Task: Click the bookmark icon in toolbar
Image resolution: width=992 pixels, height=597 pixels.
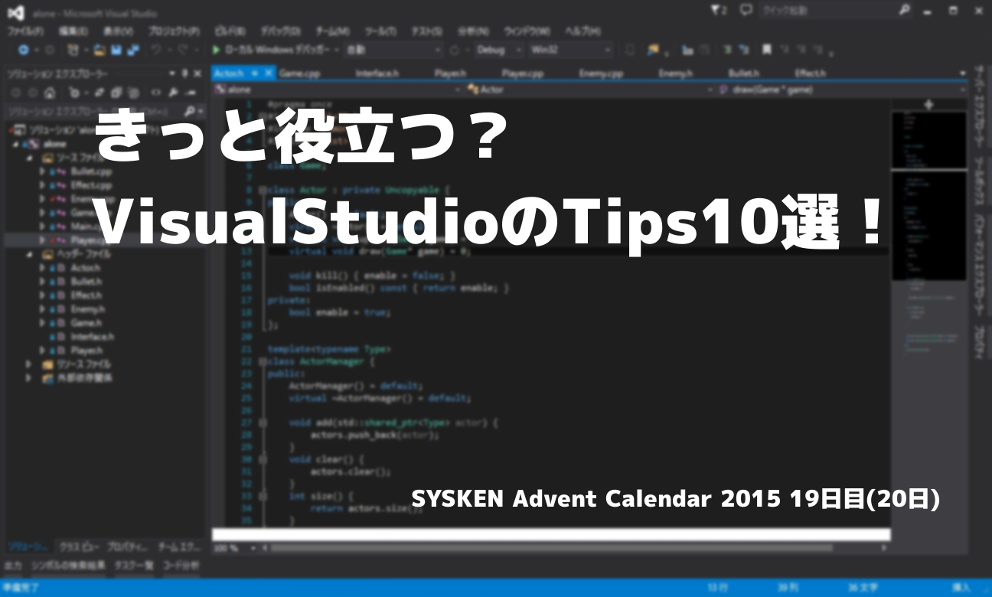Action: coord(766,50)
